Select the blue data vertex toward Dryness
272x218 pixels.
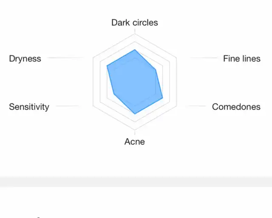click(x=107, y=65)
